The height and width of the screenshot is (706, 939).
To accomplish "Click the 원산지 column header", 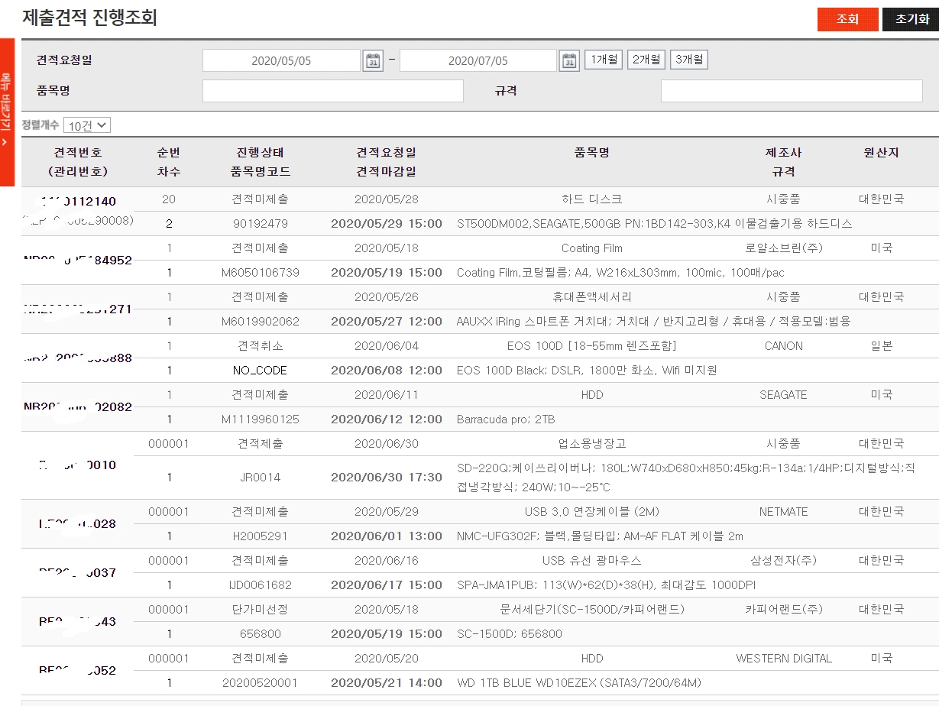I will [x=881, y=153].
